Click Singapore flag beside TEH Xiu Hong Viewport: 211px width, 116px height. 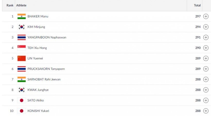pos(22,48)
